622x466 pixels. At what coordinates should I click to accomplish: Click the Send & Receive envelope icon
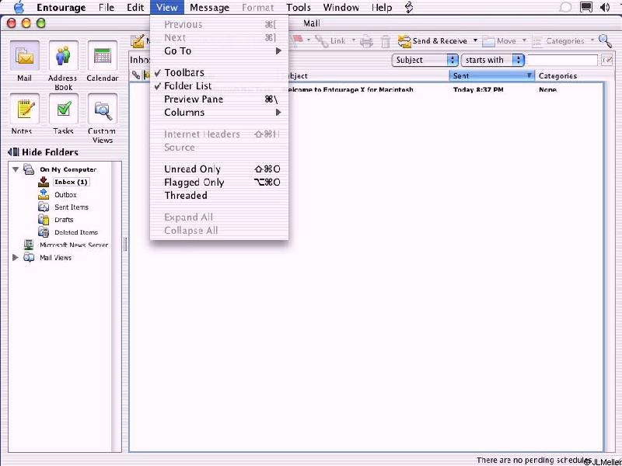click(404, 41)
